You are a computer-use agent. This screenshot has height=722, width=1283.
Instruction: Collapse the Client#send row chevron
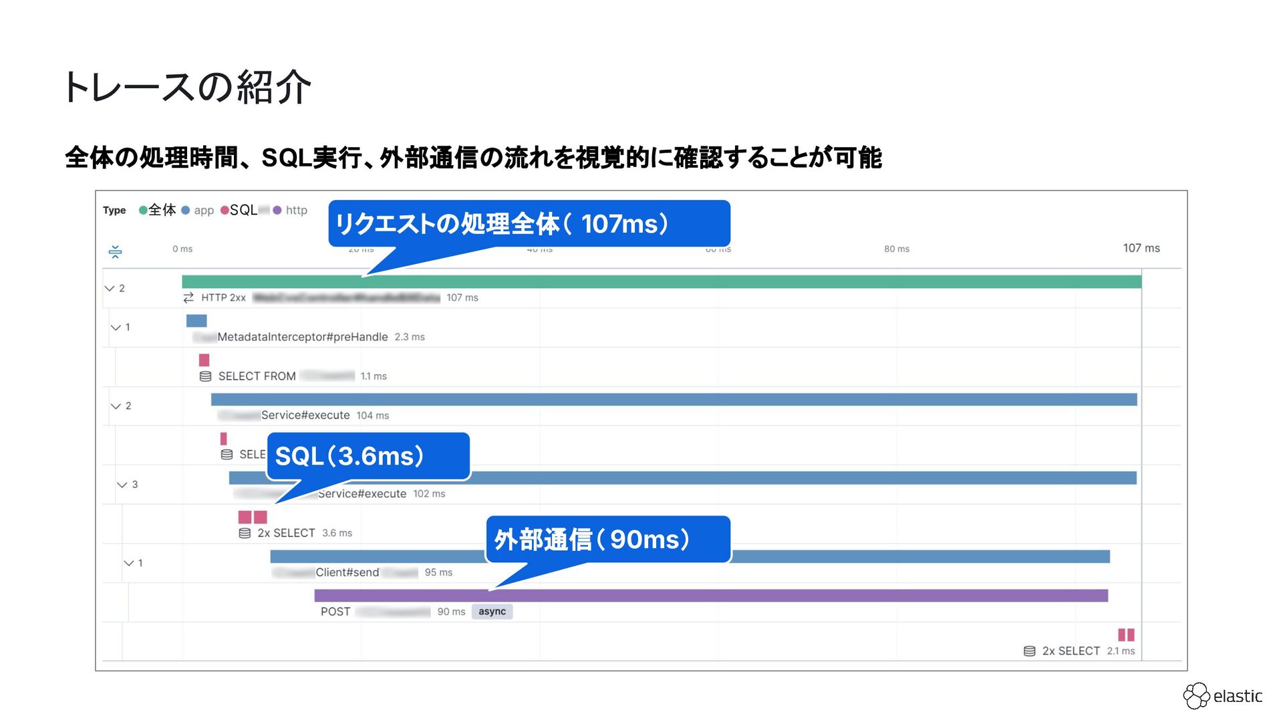pos(129,563)
